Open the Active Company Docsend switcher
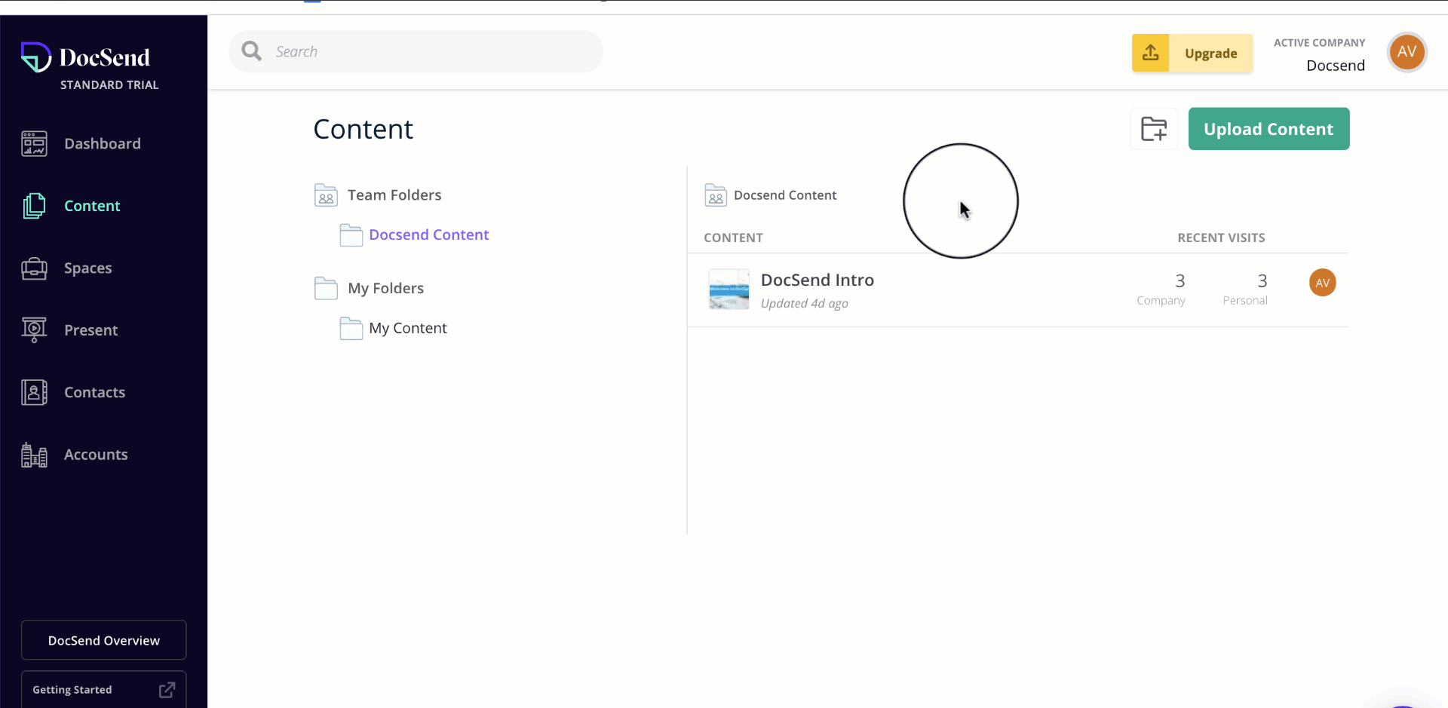The width and height of the screenshot is (1448, 708). 1319,54
